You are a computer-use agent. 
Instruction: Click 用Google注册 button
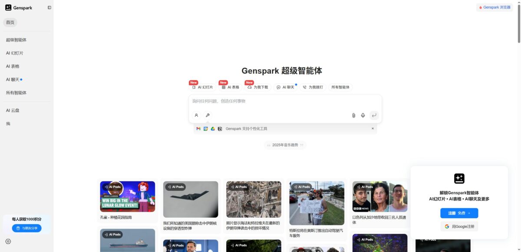pyautogui.click(x=459, y=226)
